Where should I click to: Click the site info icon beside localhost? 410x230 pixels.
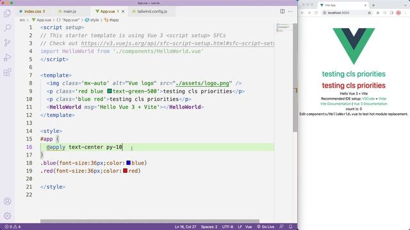coord(325,13)
